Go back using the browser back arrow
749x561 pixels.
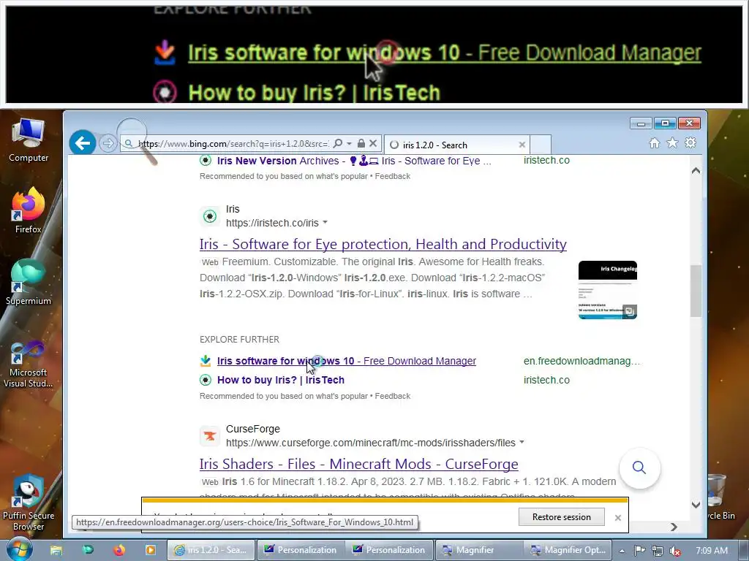[x=82, y=142]
